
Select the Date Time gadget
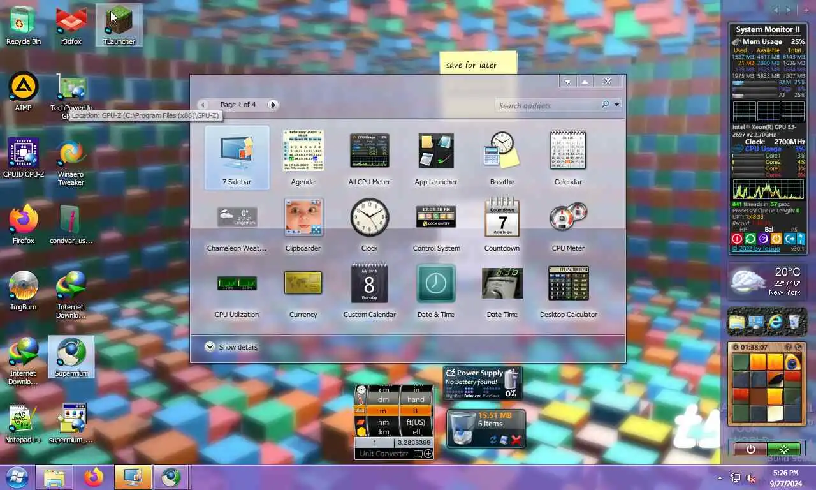click(502, 290)
